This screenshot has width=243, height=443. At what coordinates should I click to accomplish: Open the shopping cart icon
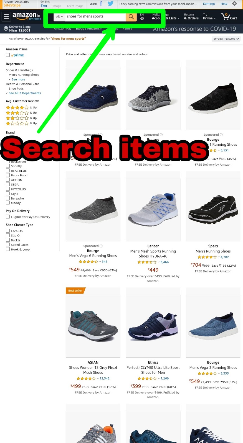229,17
